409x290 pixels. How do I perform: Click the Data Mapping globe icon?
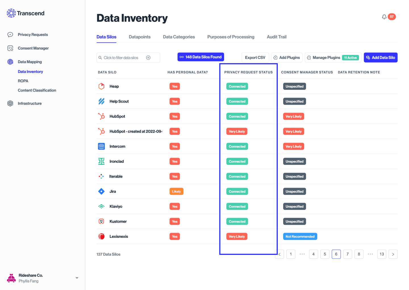tap(10, 61)
